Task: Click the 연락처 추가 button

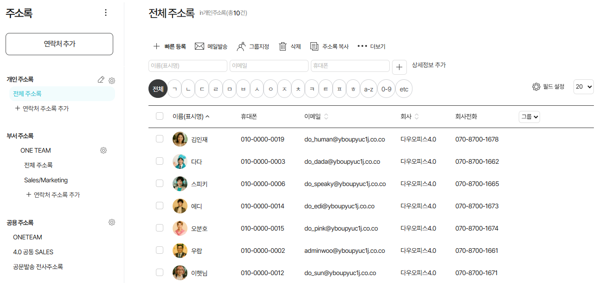Action: point(59,44)
